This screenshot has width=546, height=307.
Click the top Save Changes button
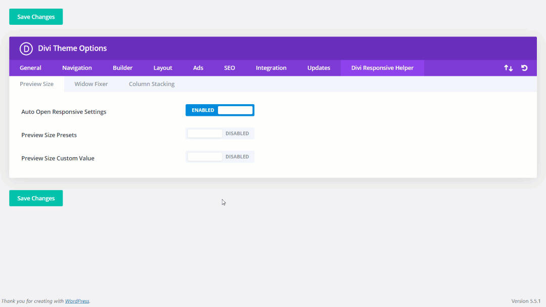point(36,17)
